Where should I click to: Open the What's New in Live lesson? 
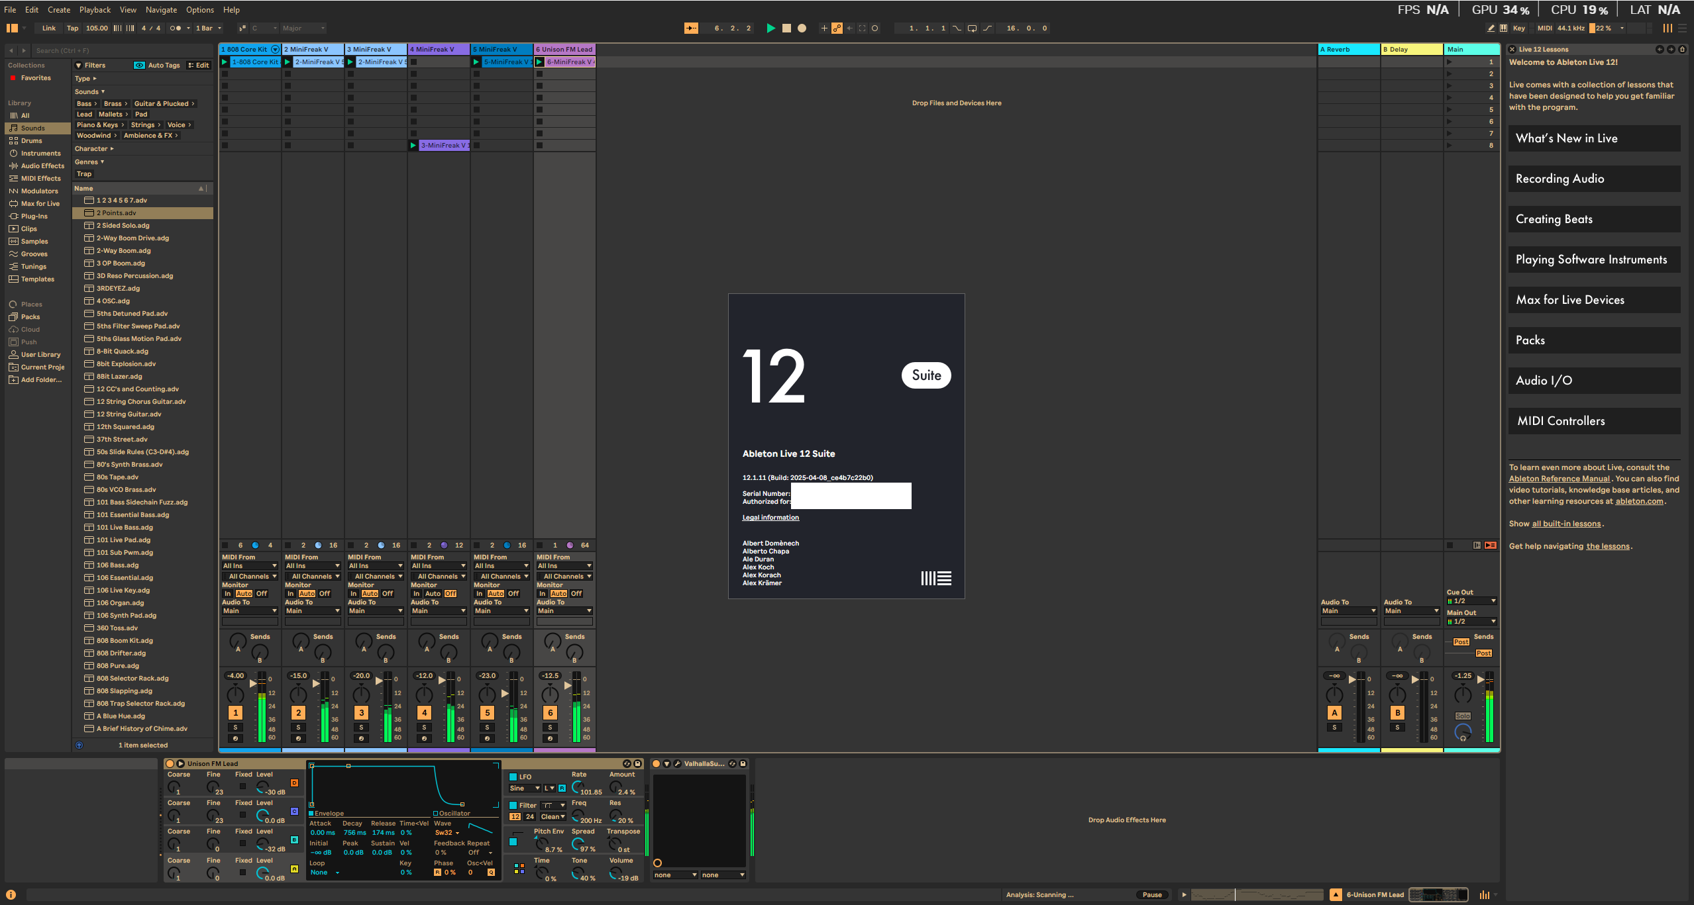1594,138
